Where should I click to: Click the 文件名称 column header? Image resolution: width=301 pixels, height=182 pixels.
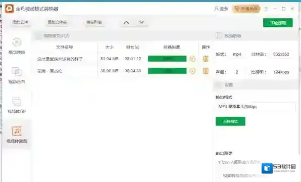pos(64,47)
